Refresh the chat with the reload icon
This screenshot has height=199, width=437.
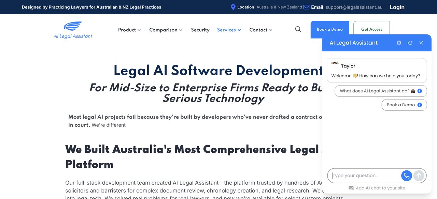point(410,43)
